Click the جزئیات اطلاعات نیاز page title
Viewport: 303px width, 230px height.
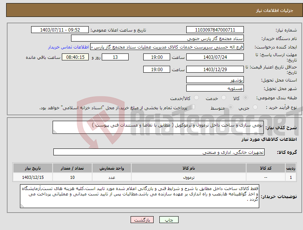[275, 10]
